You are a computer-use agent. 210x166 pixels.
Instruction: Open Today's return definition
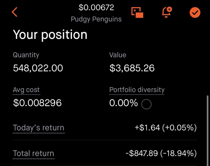(39, 128)
